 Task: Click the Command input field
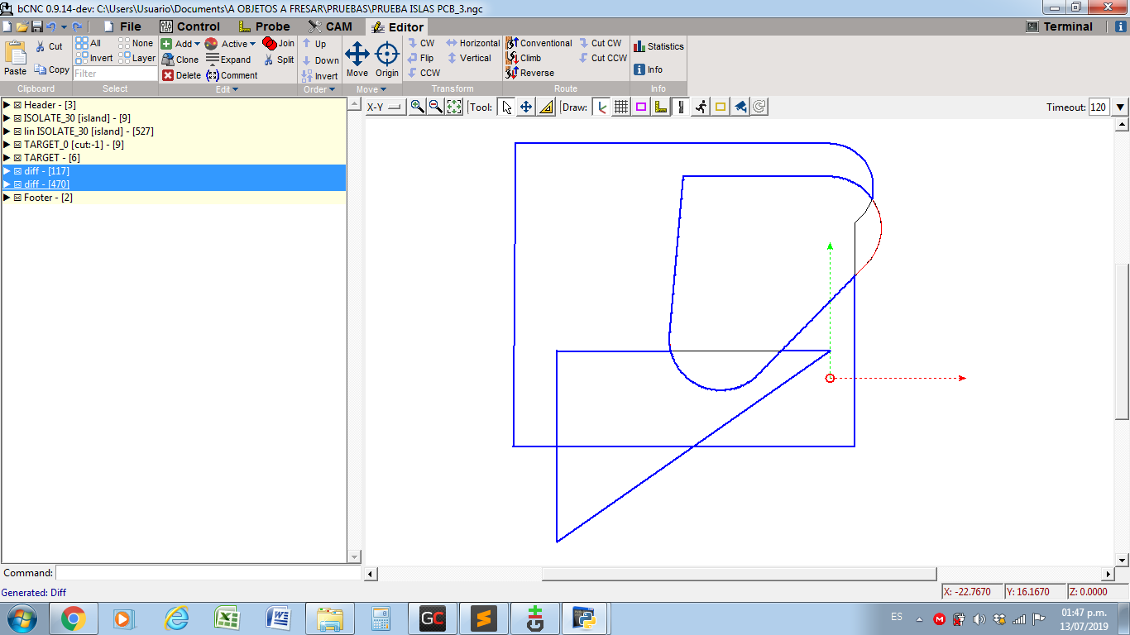(x=208, y=573)
